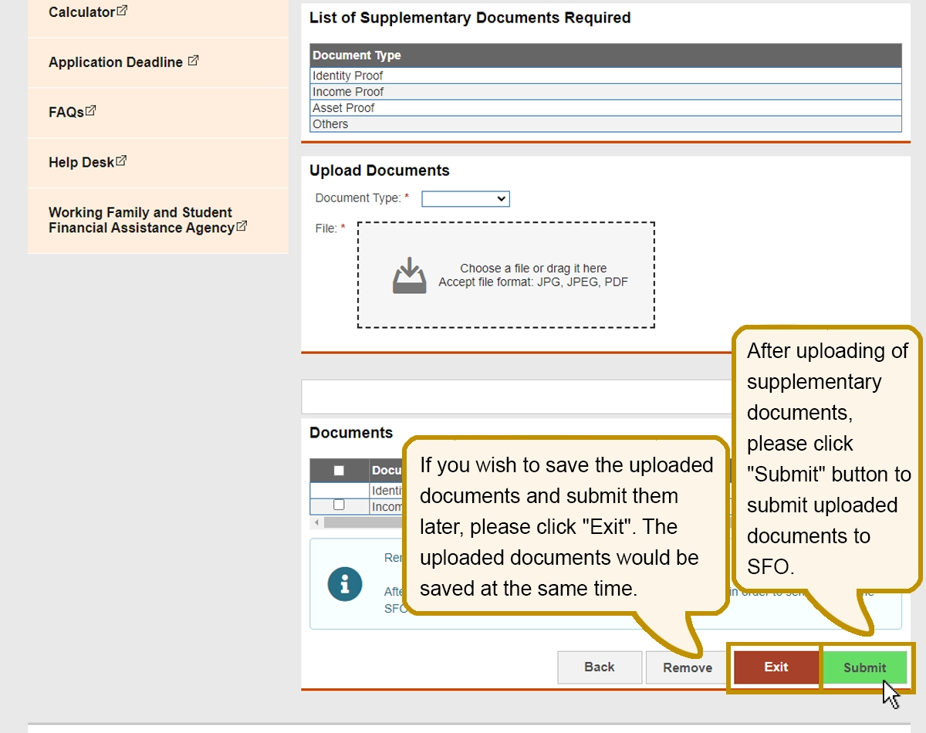Click the external link icon after Financial Assistance Agency
926x733 pixels.
[242, 226]
